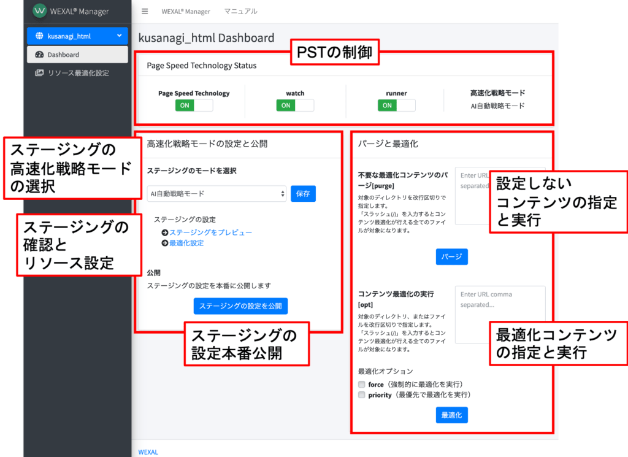Check the priority optimization option
The image size is (628, 457).
(362, 395)
